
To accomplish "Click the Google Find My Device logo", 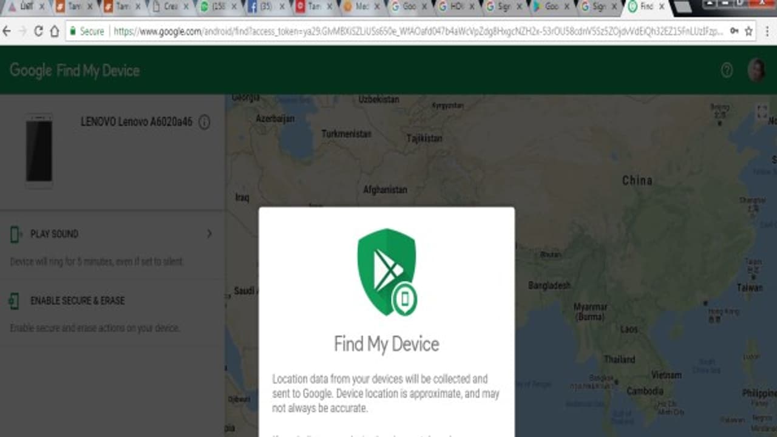I will click(75, 70).
